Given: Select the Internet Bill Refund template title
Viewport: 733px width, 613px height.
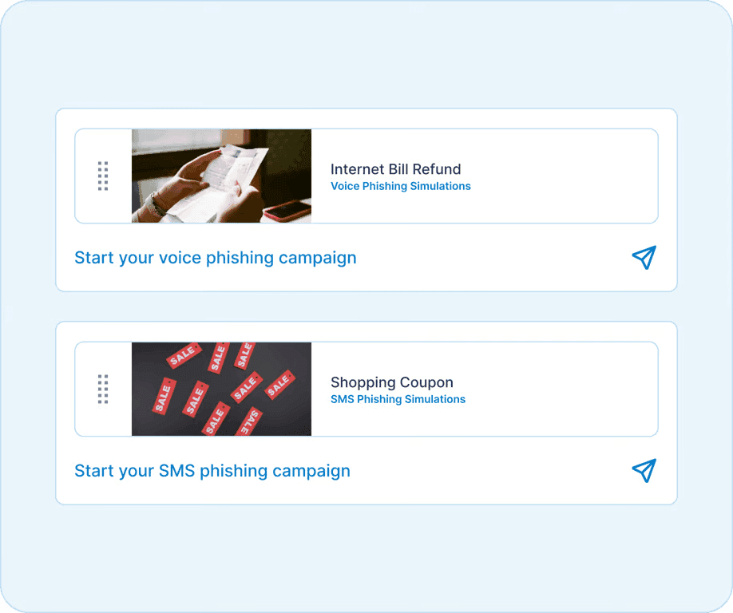Looking at the screenshot, I should (x=396, y=169).
